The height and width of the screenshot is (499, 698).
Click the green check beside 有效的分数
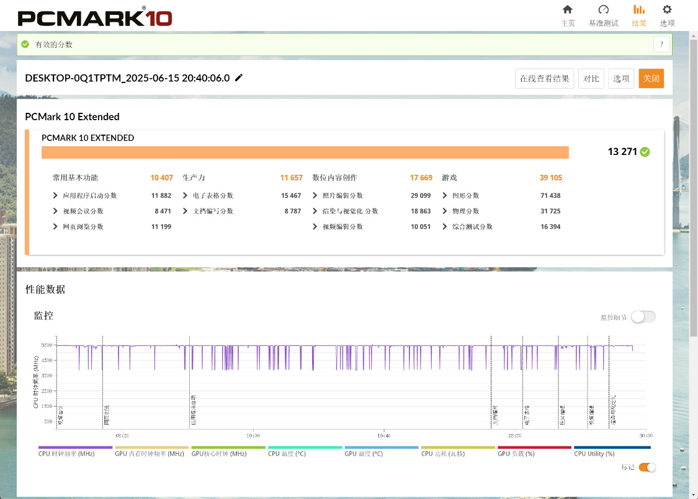(25, 44)
